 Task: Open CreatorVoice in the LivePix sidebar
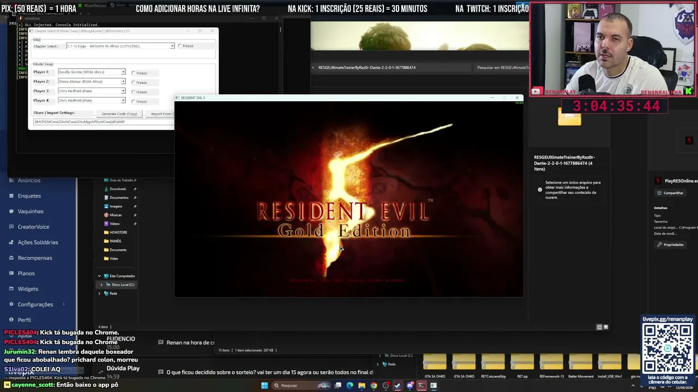click(33, 227)
